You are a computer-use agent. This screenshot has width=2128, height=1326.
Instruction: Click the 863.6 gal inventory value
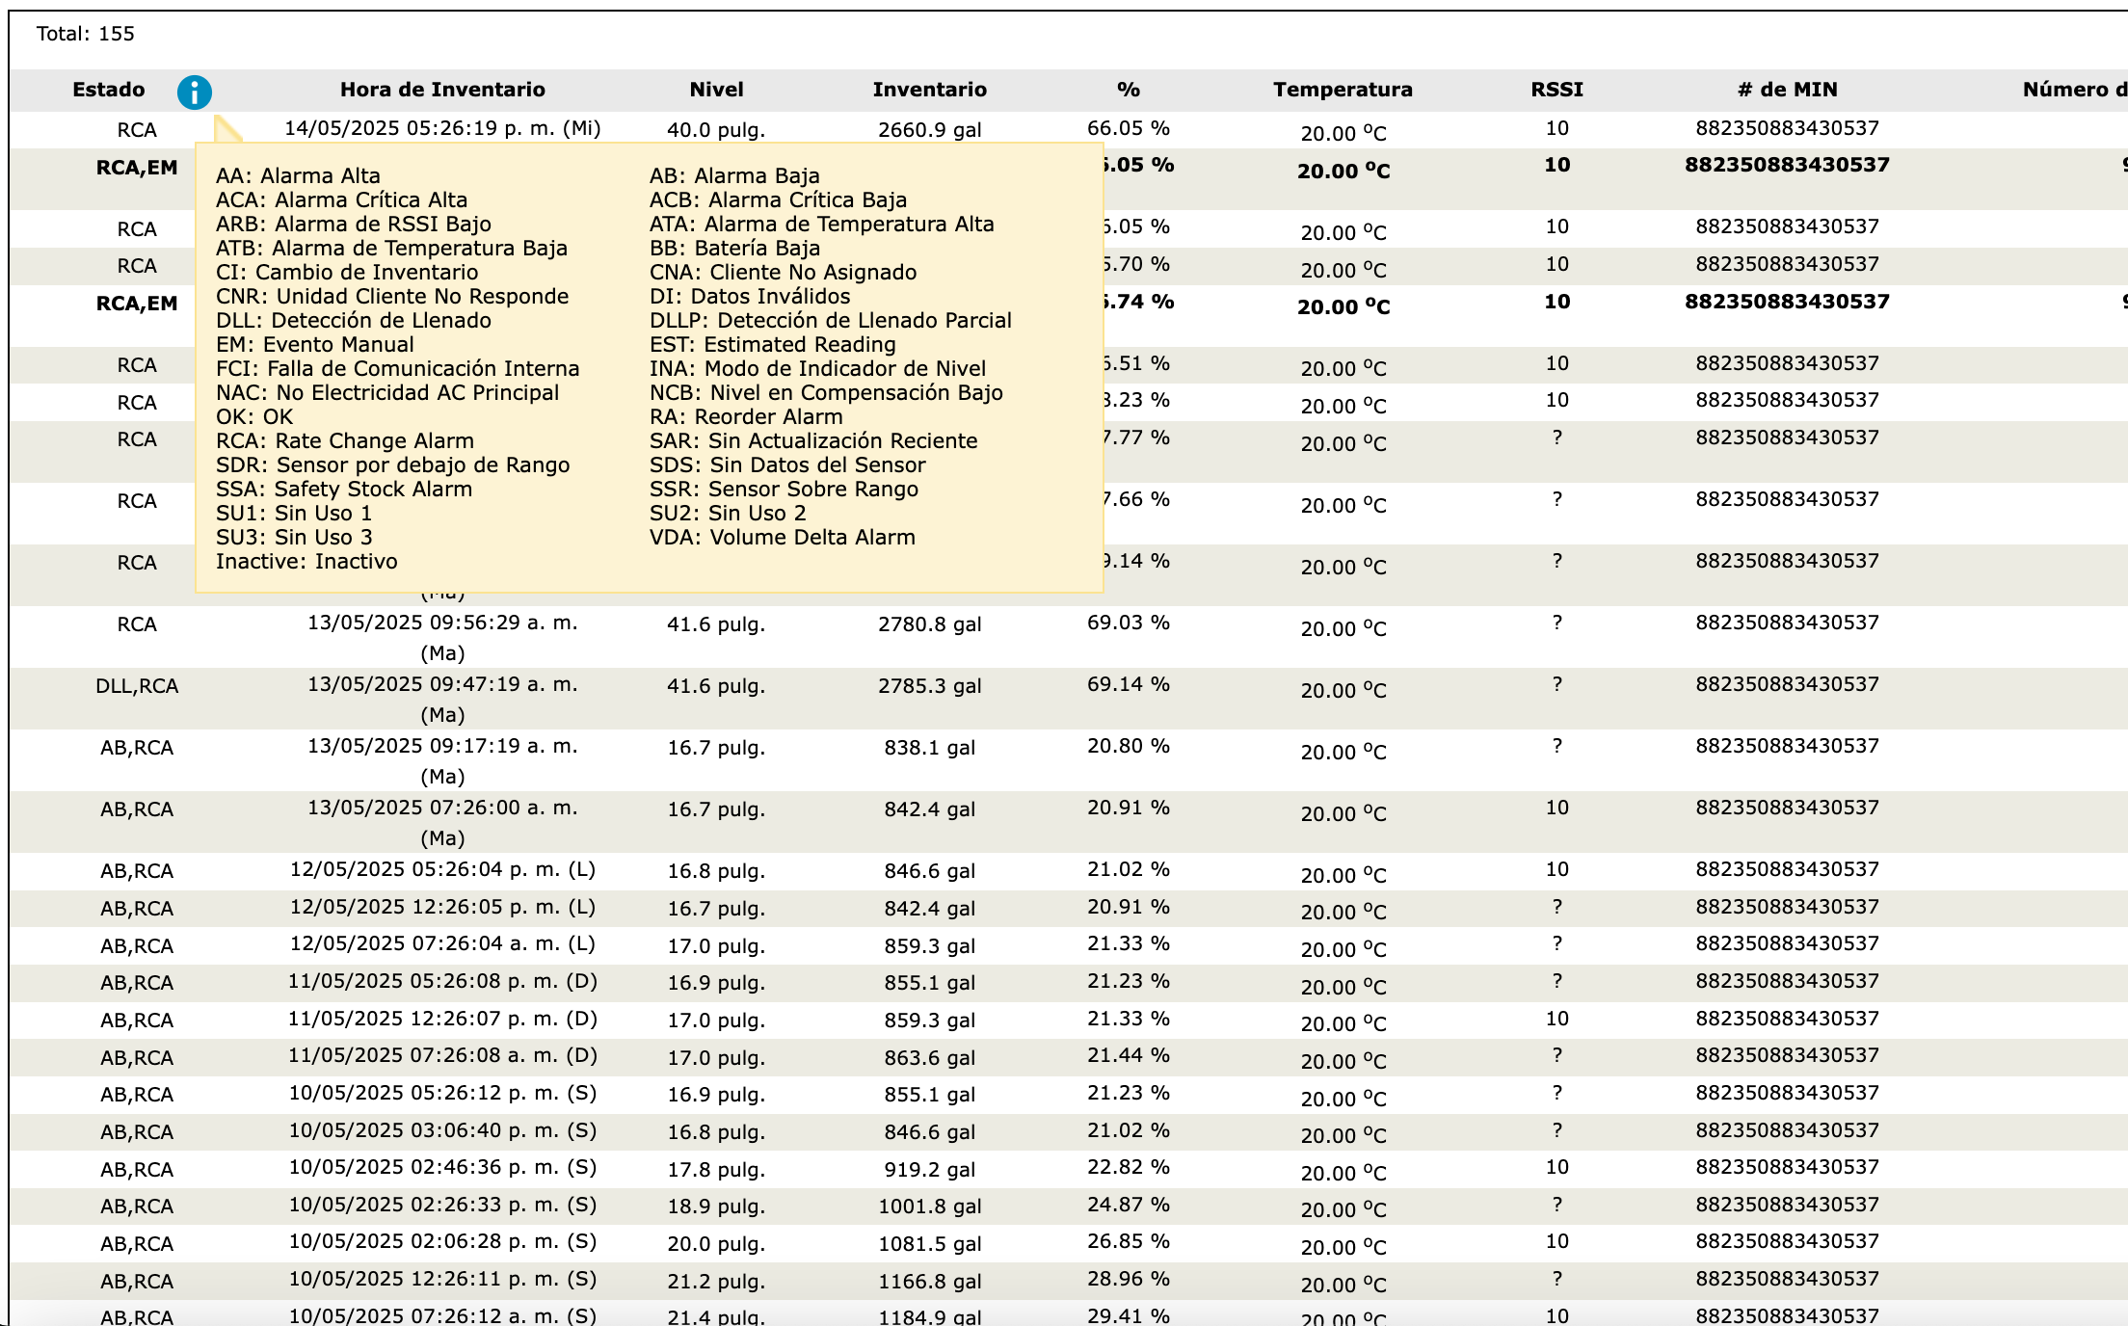click(930, 1058)
